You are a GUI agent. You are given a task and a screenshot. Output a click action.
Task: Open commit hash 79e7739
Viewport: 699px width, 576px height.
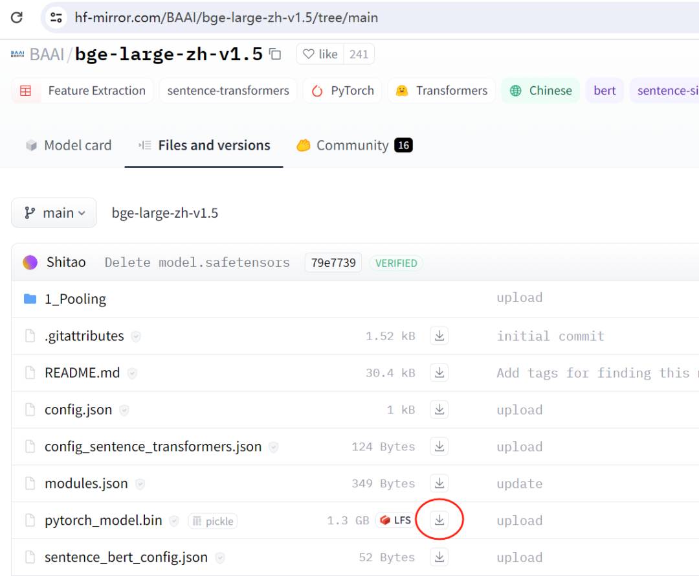pos(333,263)
